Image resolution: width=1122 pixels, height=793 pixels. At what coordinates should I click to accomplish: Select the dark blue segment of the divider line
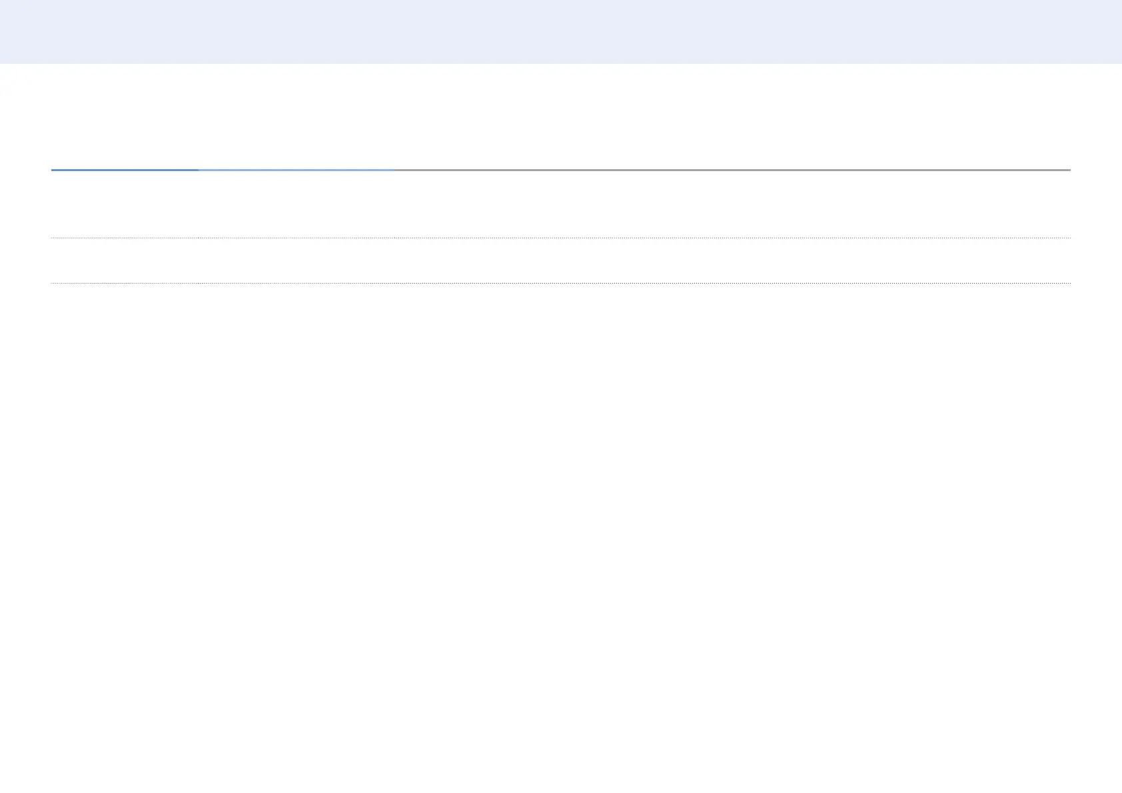coord(125,170)
